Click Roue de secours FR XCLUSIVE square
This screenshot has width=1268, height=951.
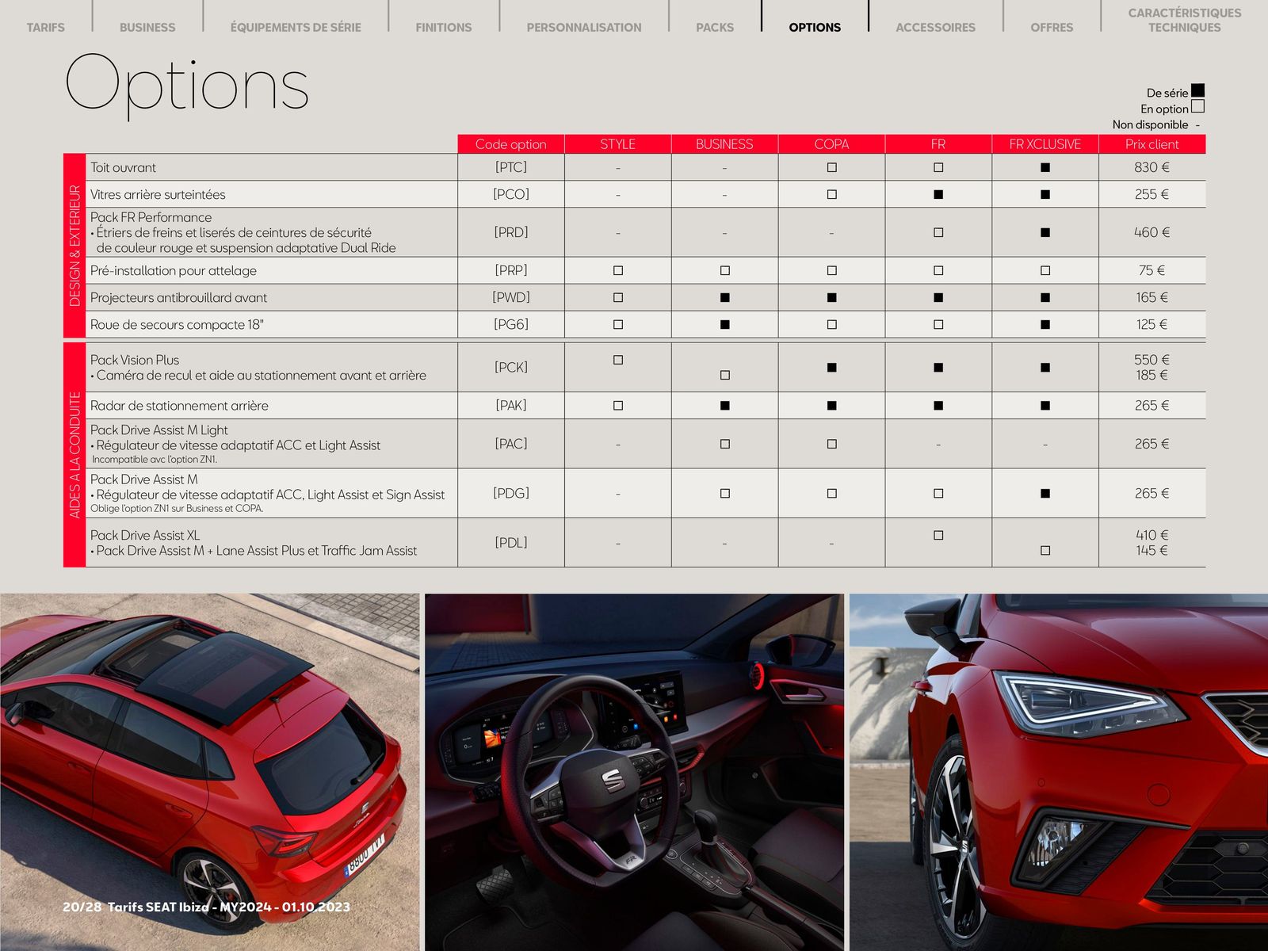click(1045, 324)
